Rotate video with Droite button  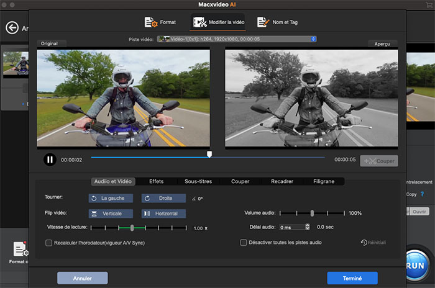(x=163, y=198)
